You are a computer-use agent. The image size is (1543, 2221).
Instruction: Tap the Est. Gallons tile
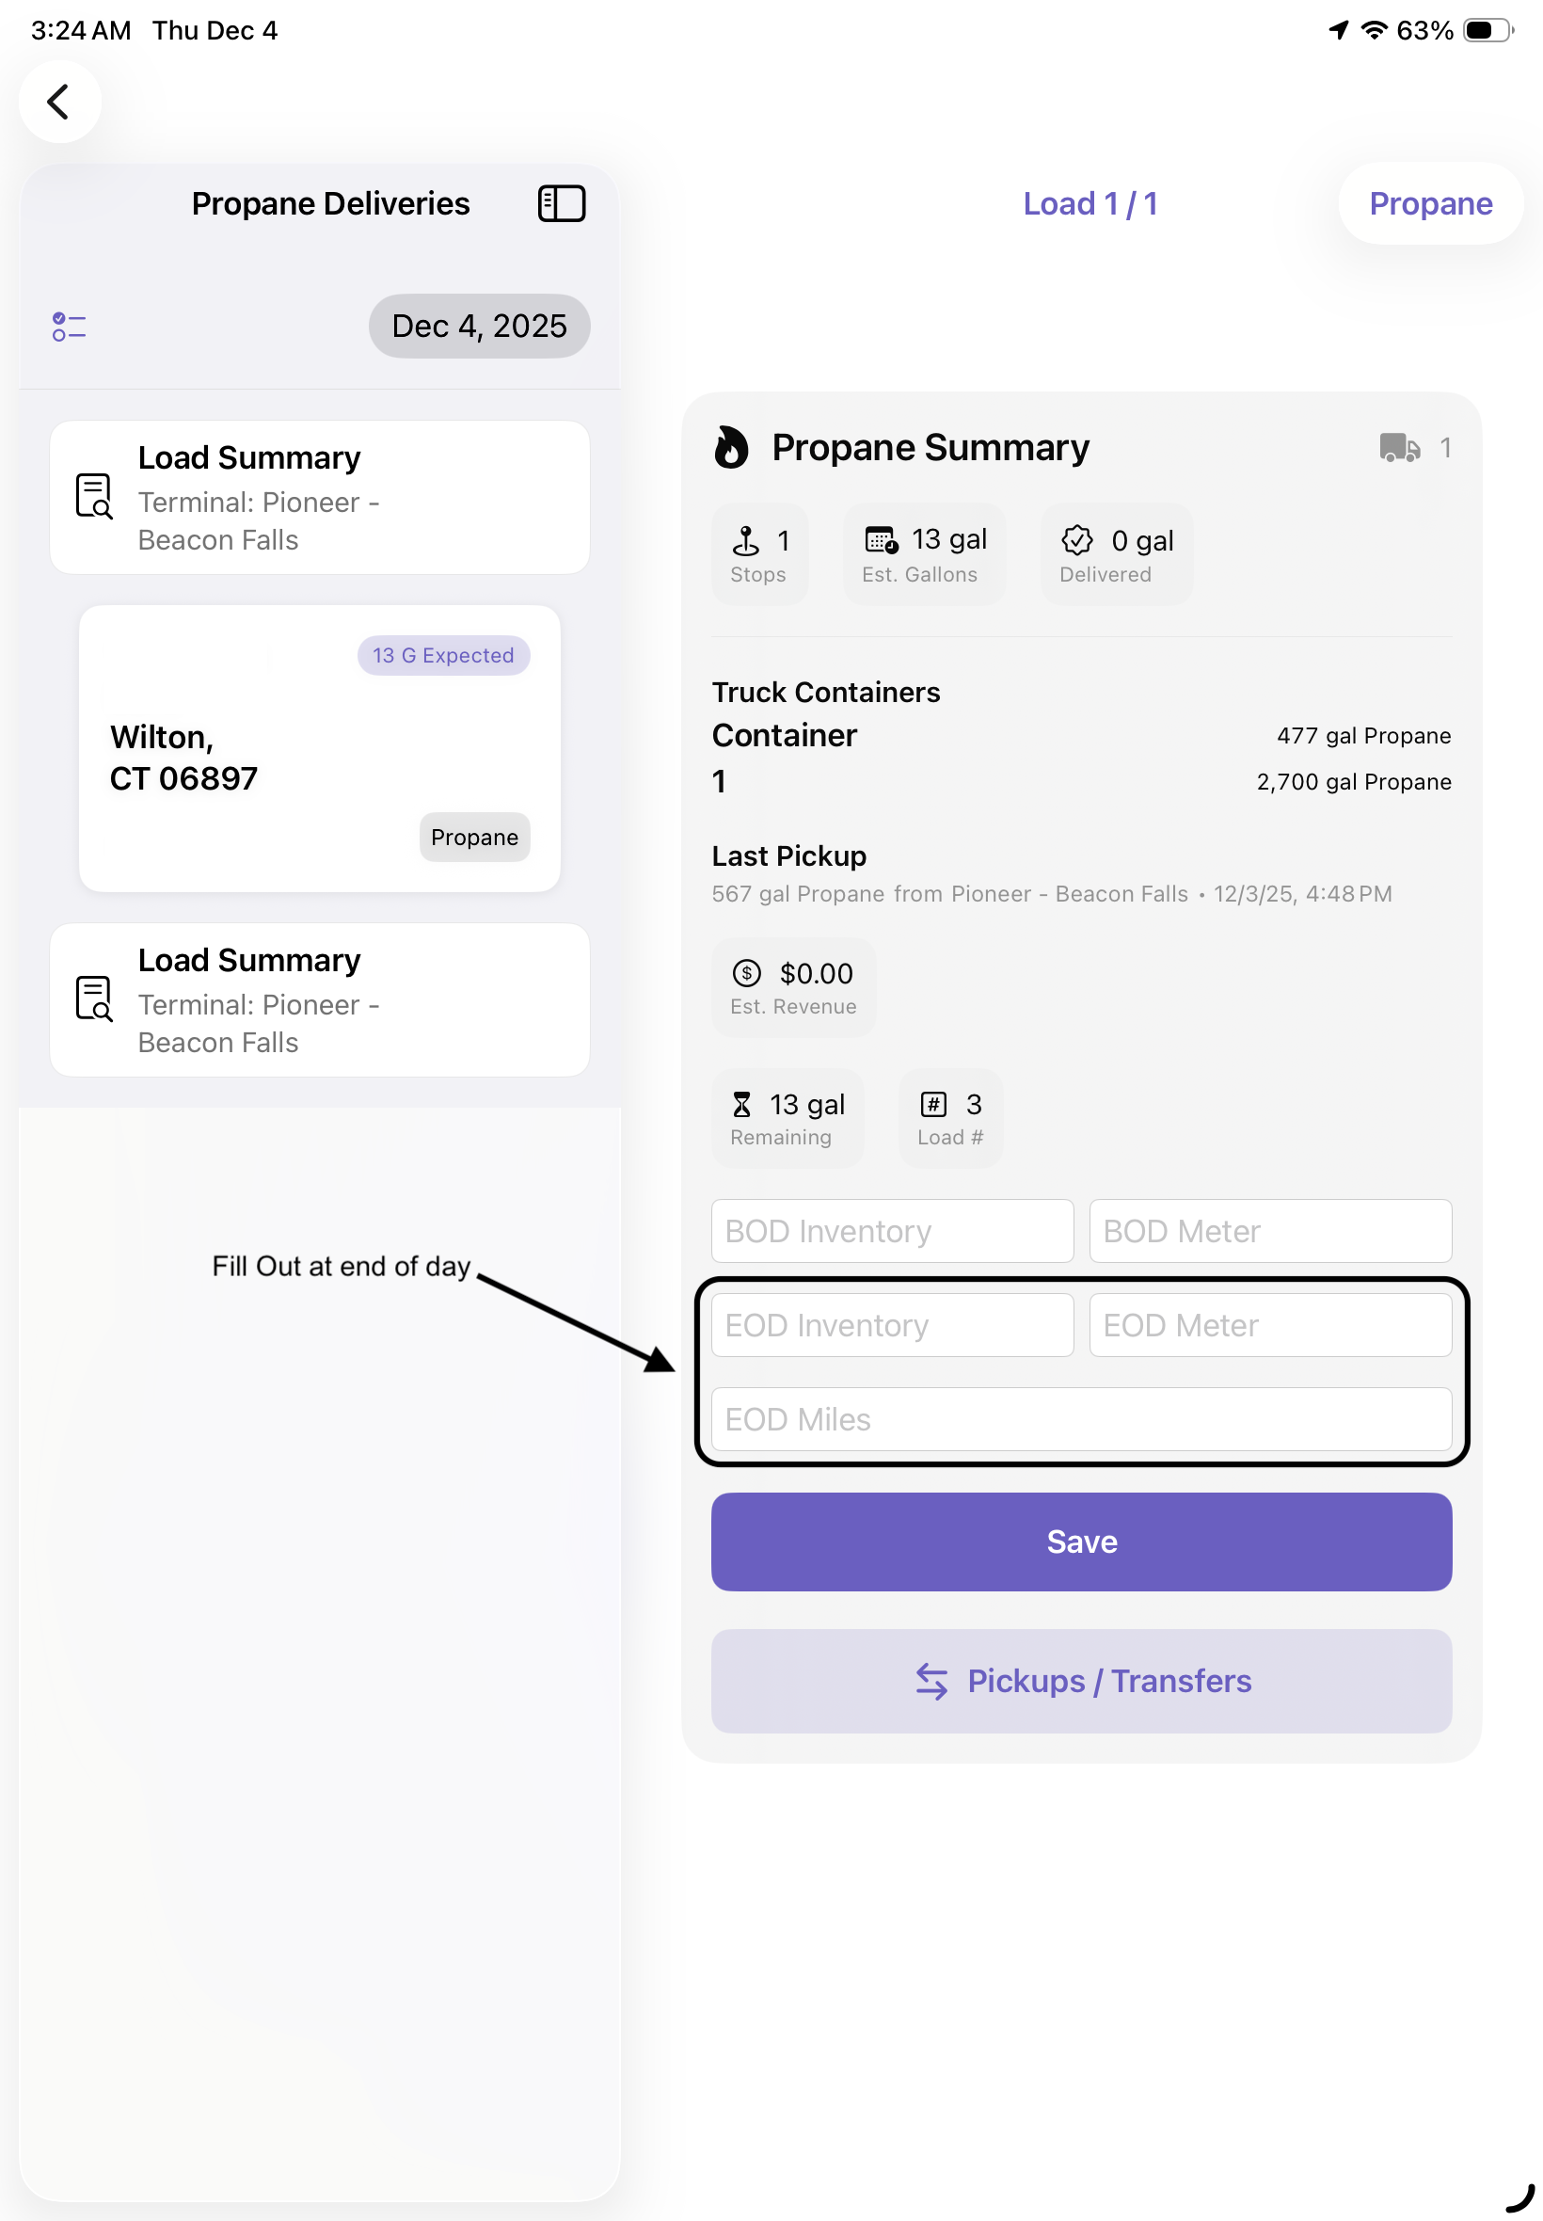923,554
